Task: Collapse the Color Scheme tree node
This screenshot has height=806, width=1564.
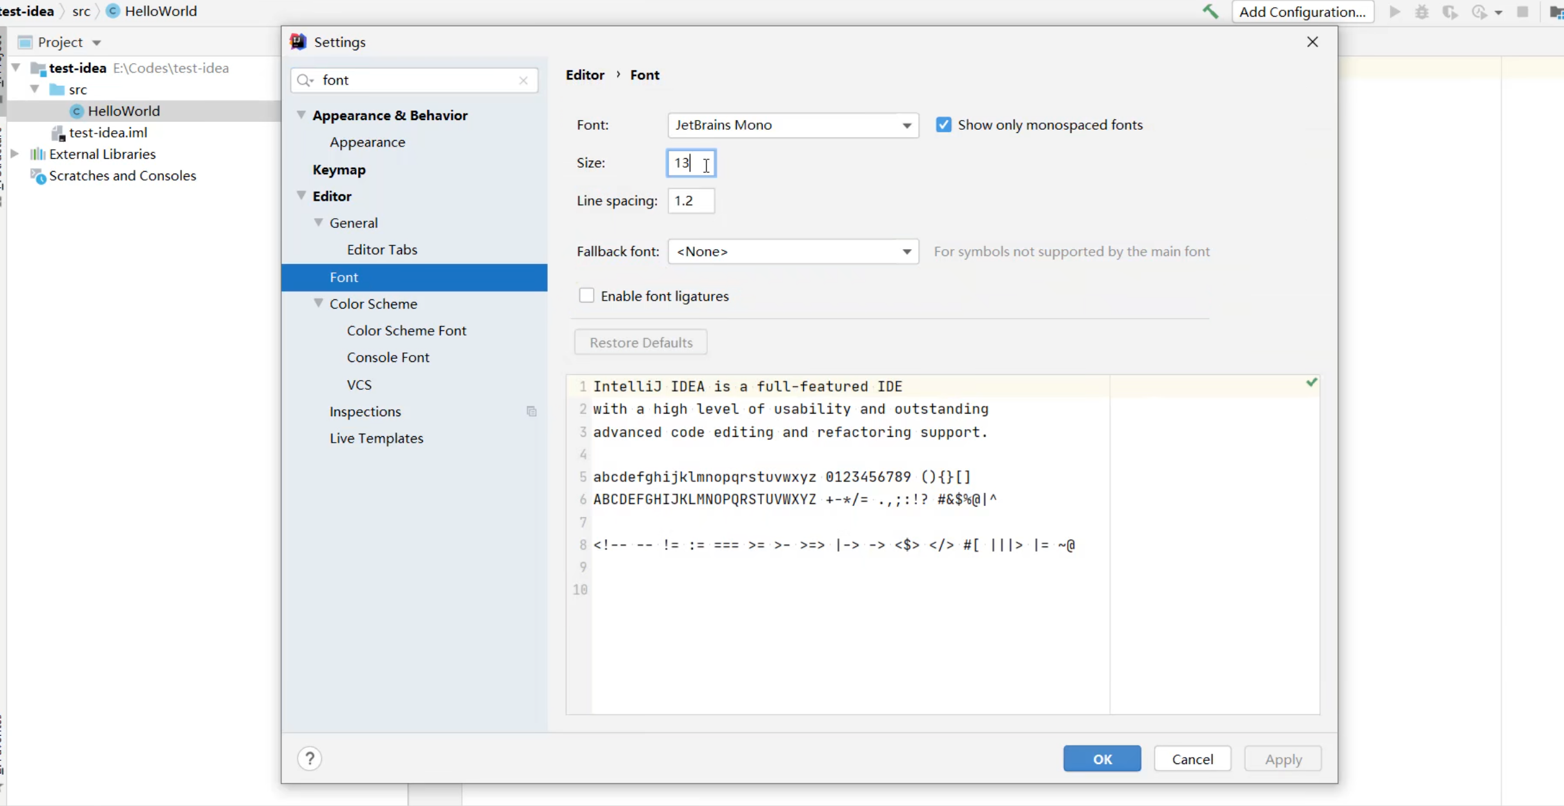Action: (318, 303)
